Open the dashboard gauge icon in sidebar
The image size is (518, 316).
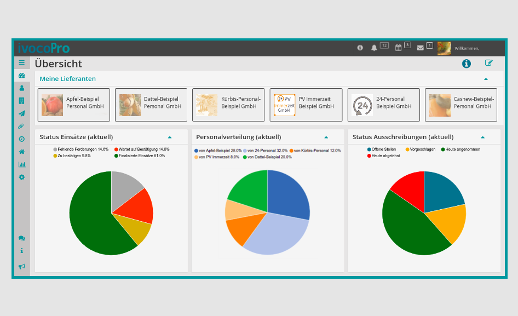pos(22,76)
